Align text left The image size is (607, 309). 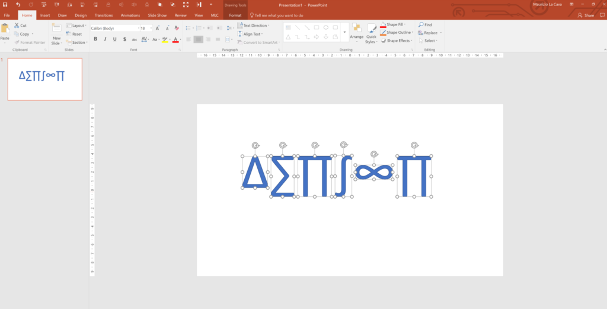point(189,39)
